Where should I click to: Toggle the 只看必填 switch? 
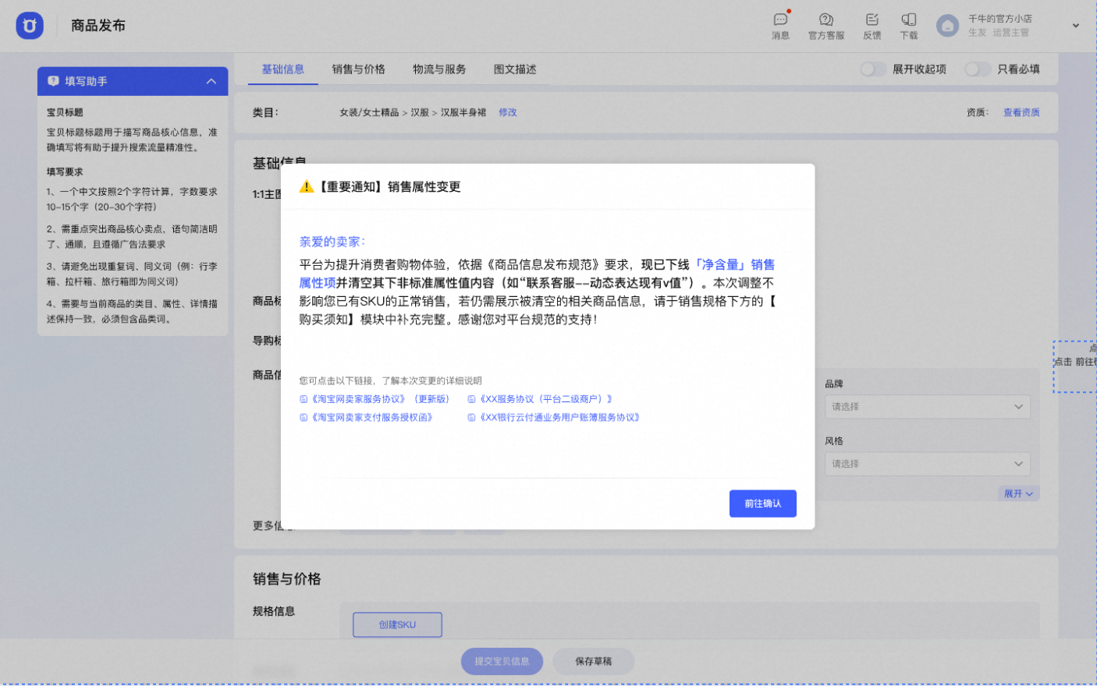click(977, 69)
